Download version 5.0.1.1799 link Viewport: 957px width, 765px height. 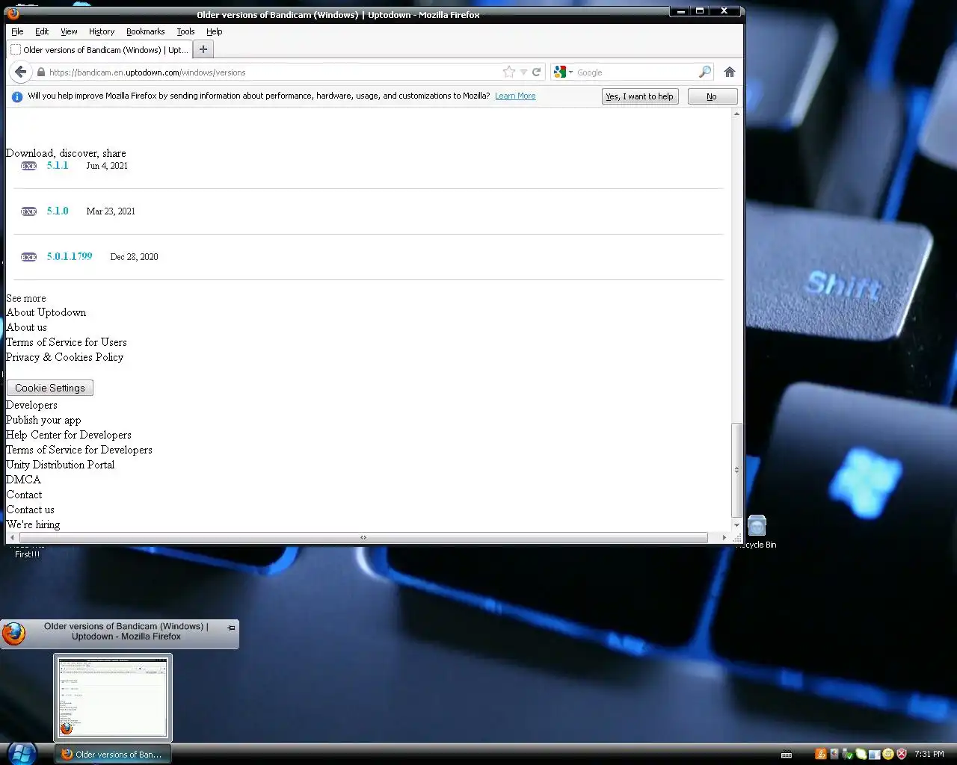(70, 256)
